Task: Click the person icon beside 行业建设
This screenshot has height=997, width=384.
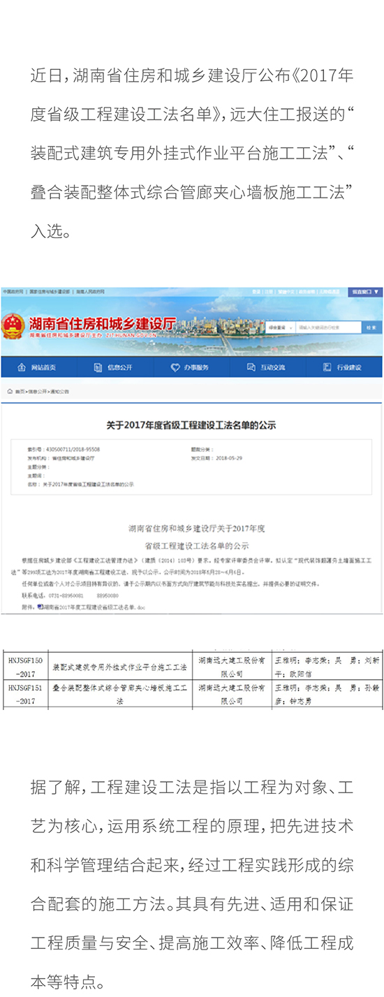Action: click(x=327, y=367)
